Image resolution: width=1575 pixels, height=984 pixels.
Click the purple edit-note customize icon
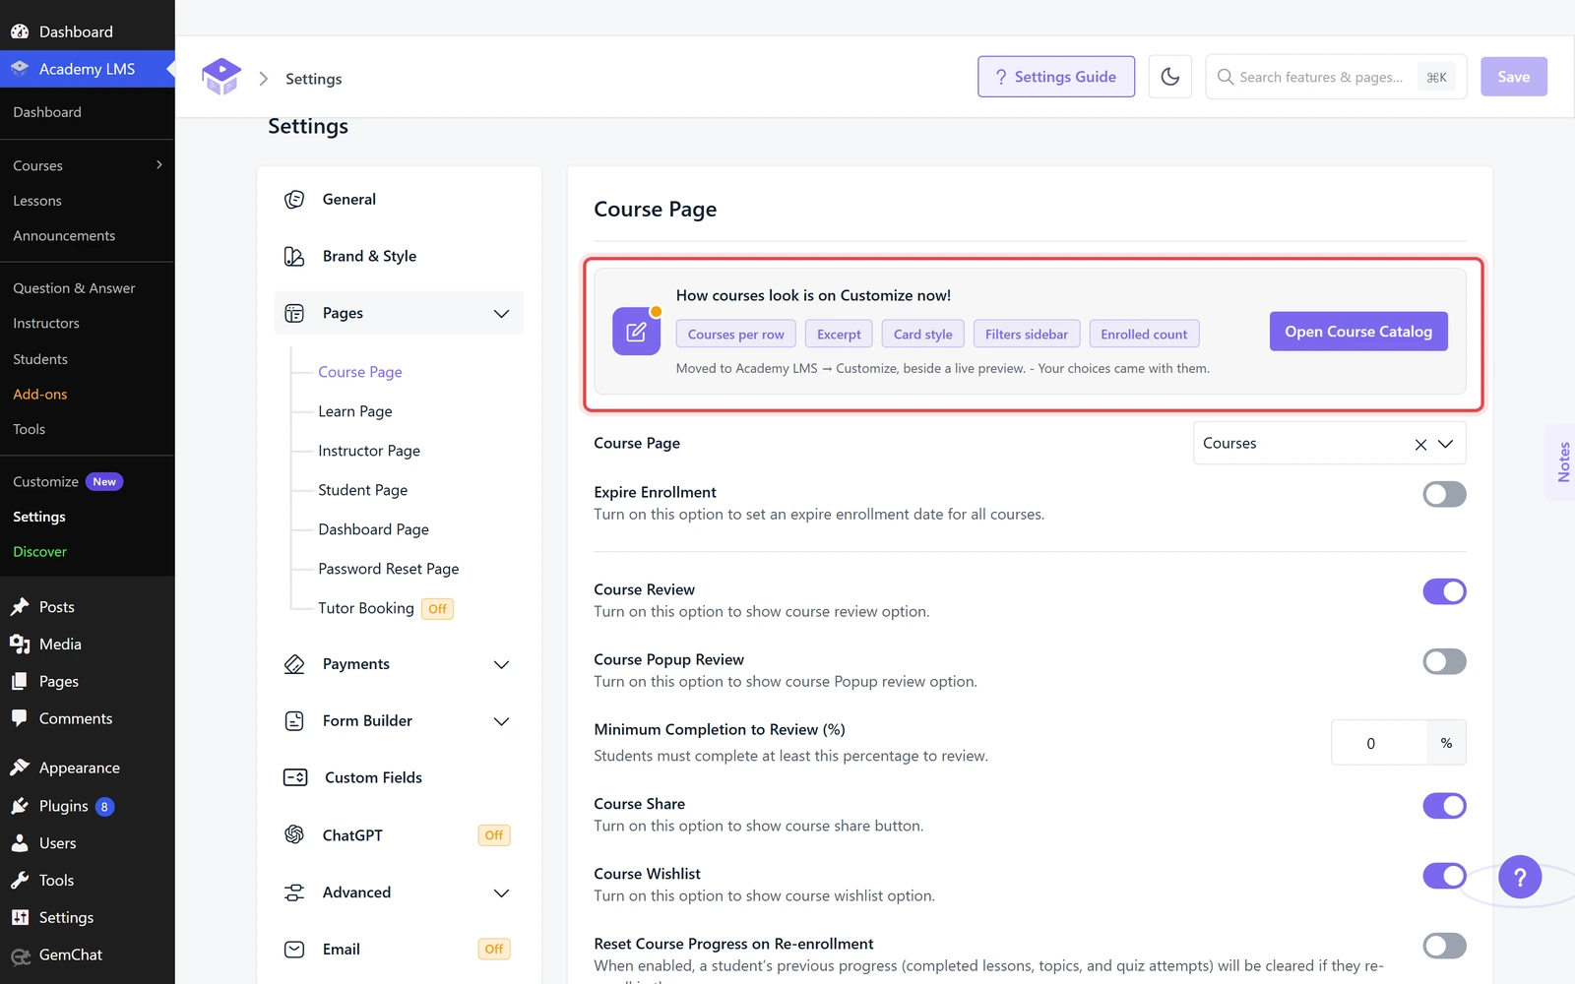637,332
